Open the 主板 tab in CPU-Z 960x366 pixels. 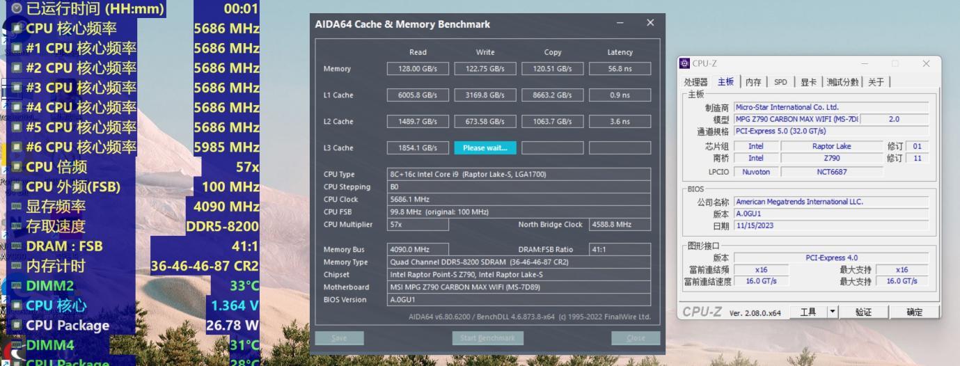pyautogui.click(x=725, y=81)
